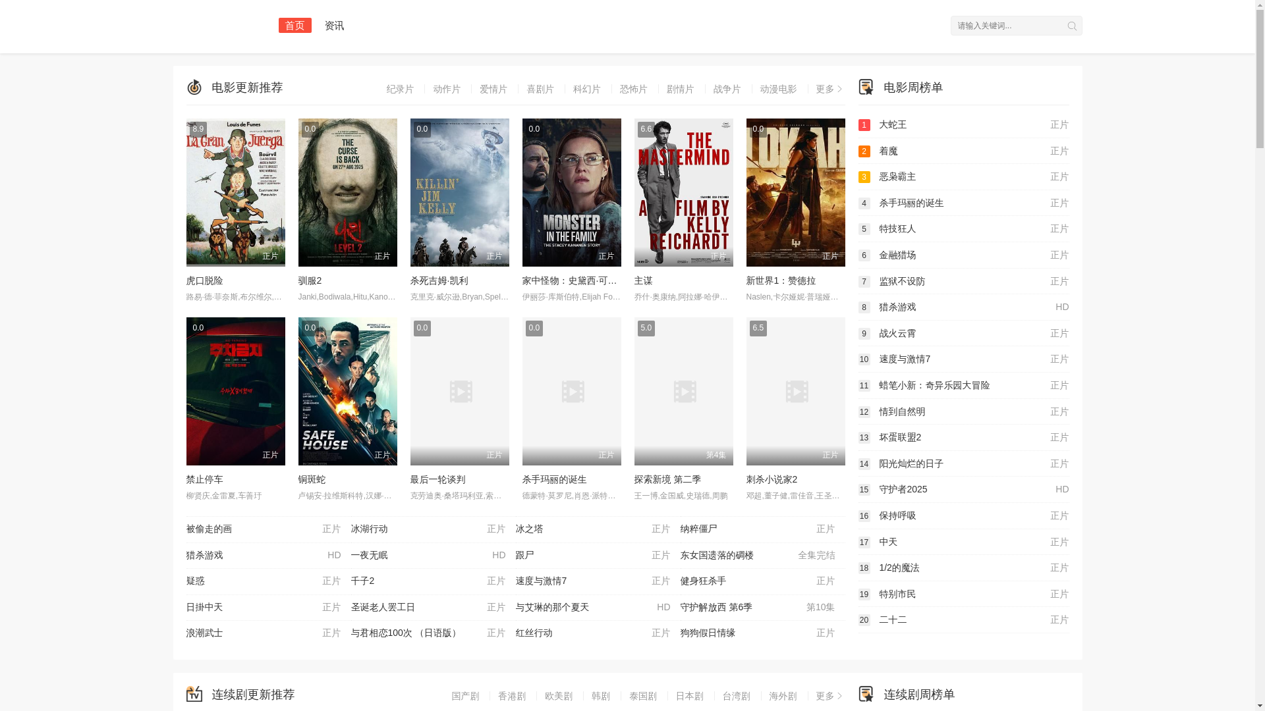Viewport: 1265px width, 711px height.
Task: Select the 日本剧 series category
Action: (689, 696)
